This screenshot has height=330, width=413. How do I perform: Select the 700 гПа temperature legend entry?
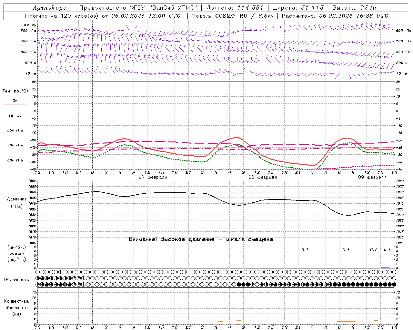coord(15,145)
